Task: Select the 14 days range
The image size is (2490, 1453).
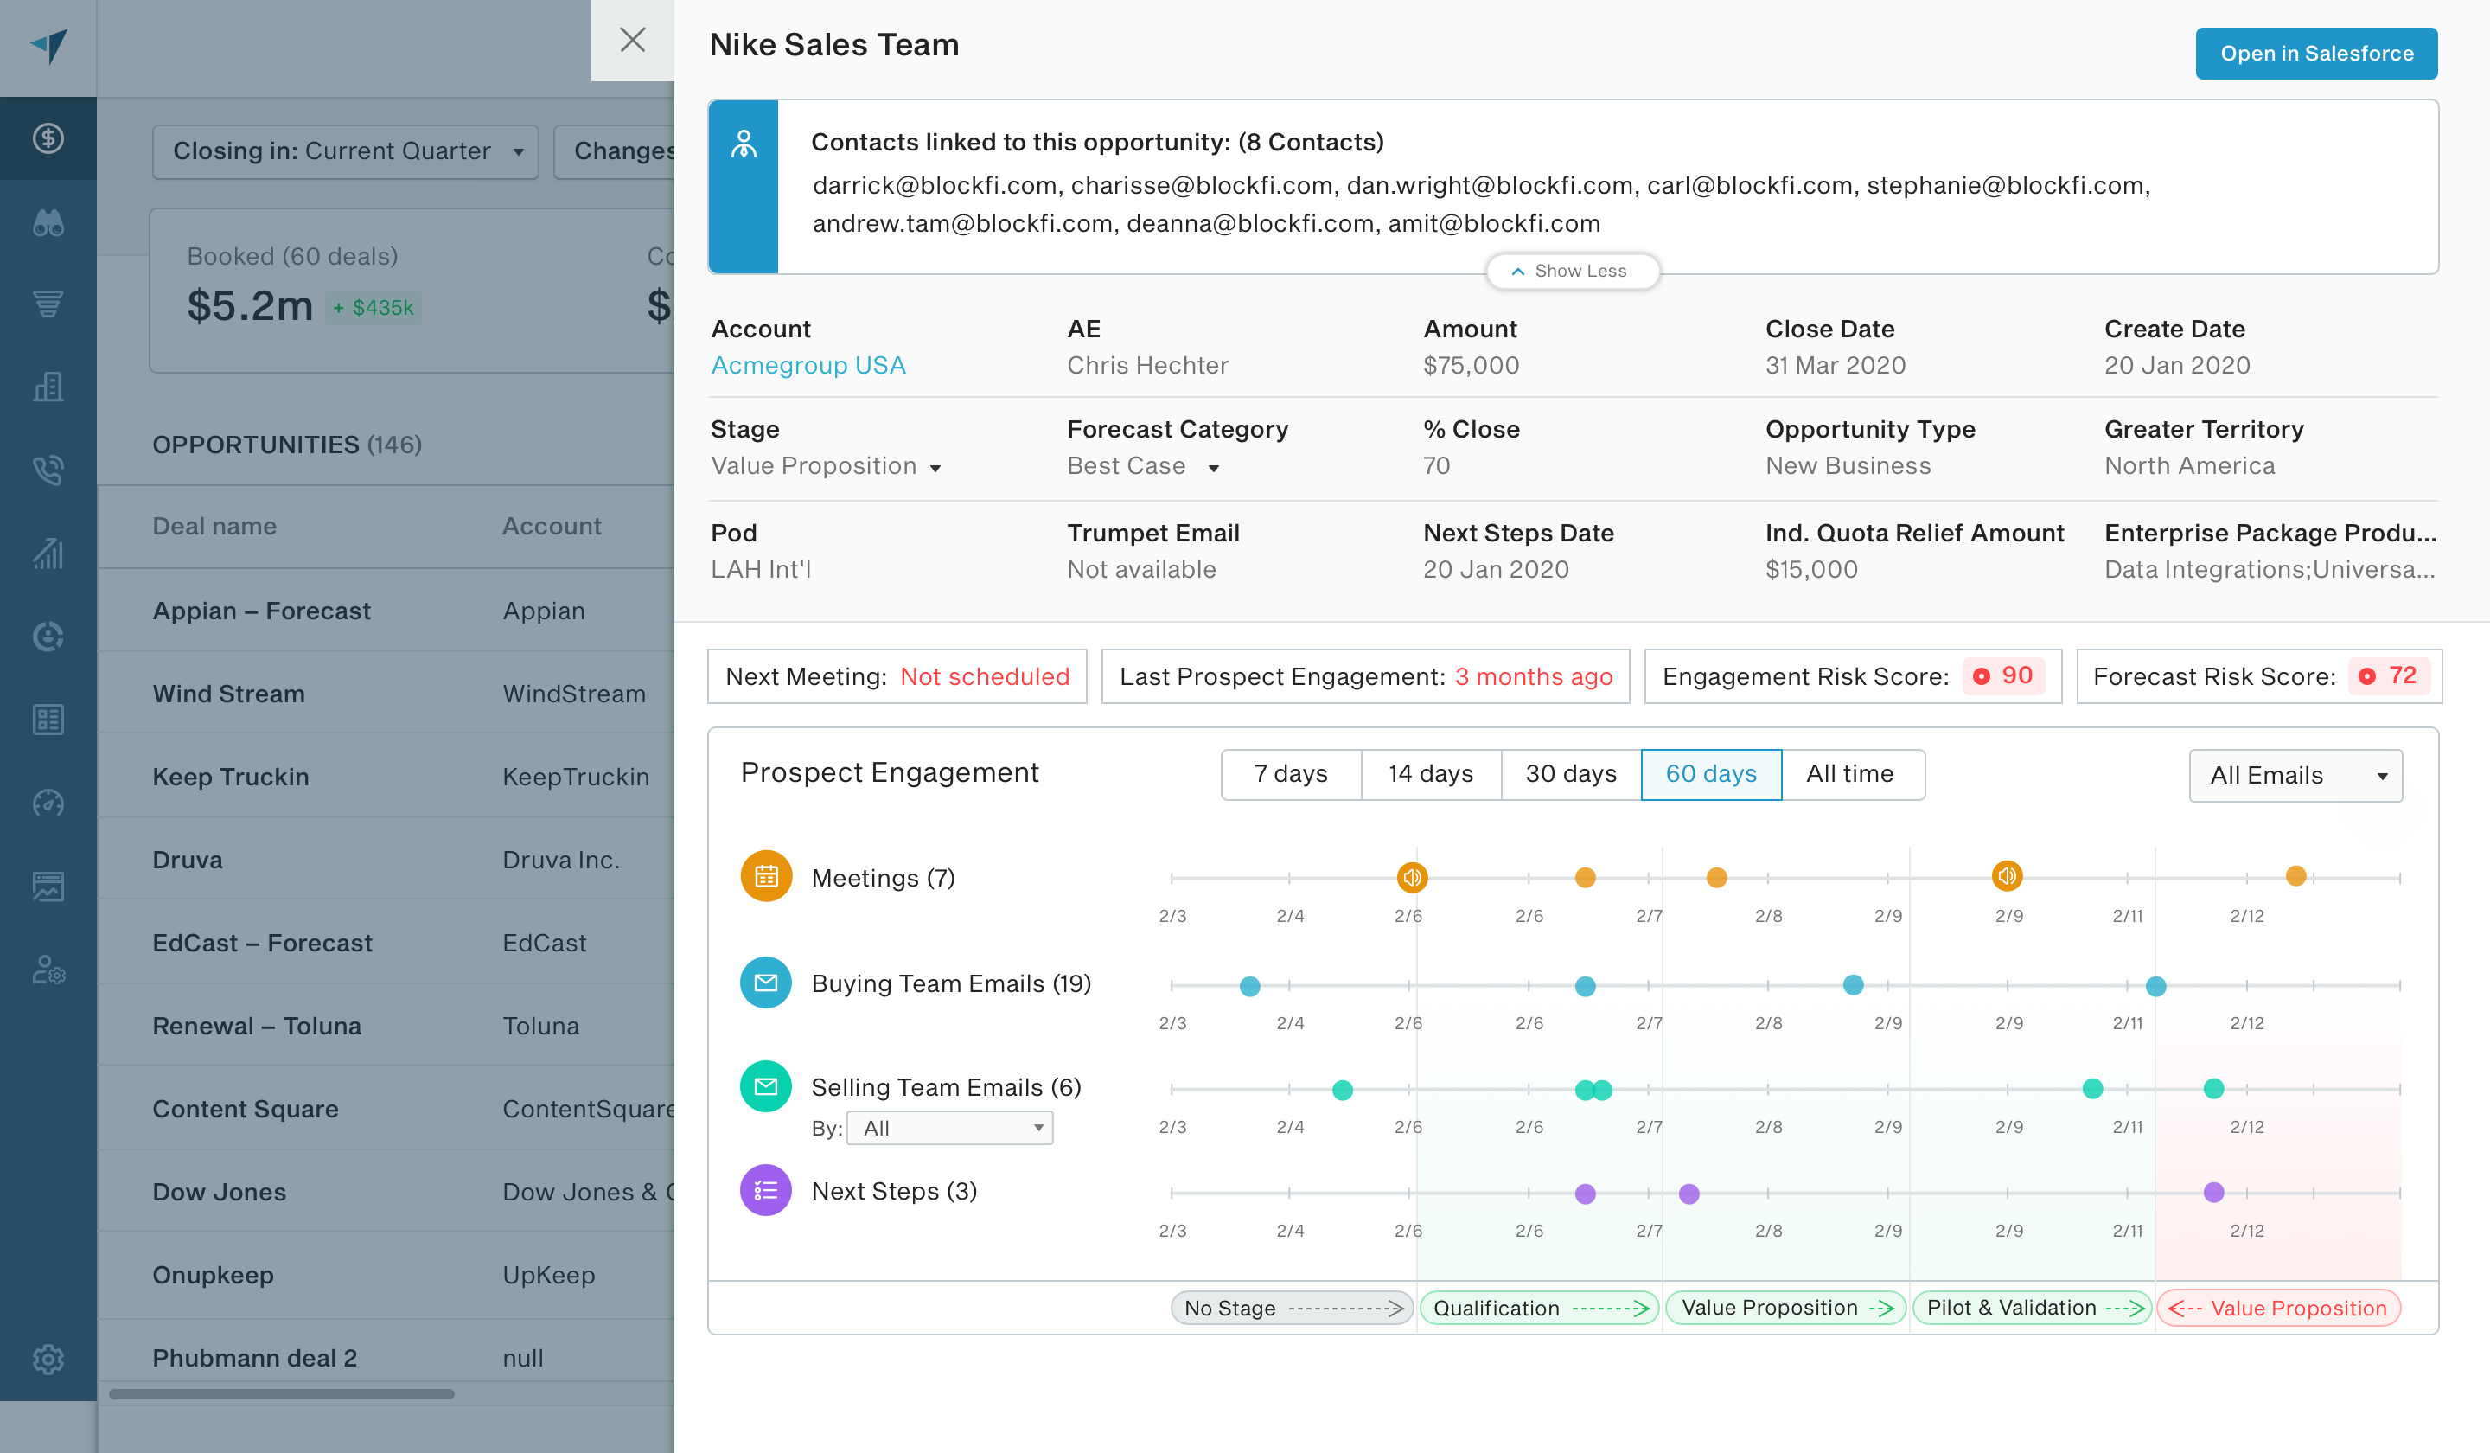Action: [1430, 774]
